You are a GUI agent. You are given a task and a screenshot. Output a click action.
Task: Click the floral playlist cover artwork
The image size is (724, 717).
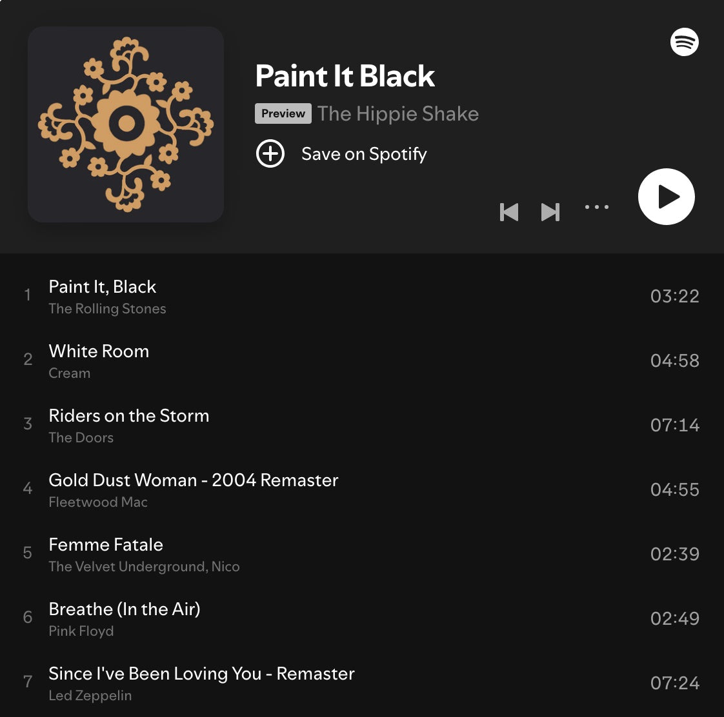point(126,124)
